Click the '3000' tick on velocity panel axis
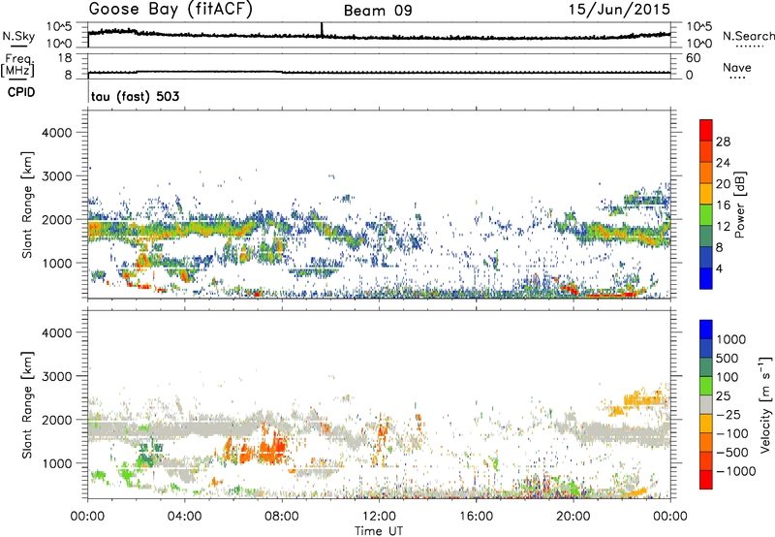Screen dimensions: 775x537 point(56,376)
